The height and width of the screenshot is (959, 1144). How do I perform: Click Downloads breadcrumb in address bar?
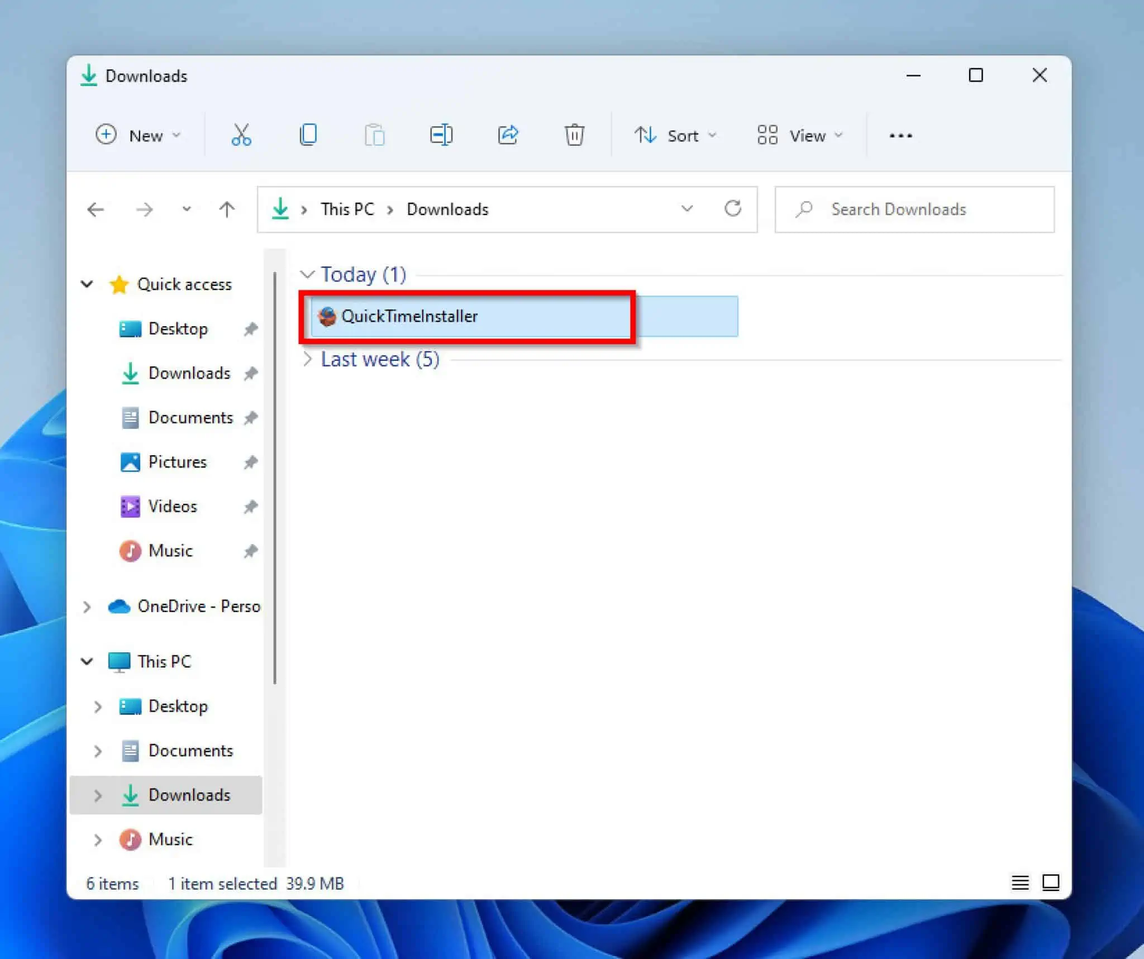tap(447, 209)
